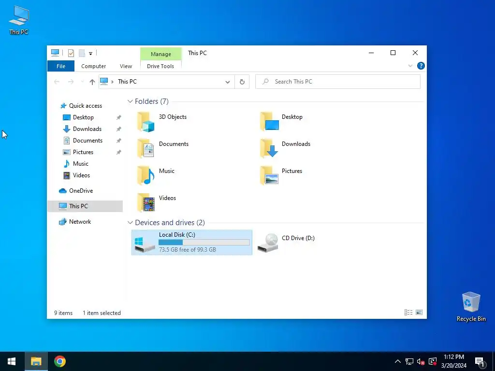This screenshot has height=371, width=495.
Task: Open Recent locations dropdown arrow
Action: click(x=82, y=82)
